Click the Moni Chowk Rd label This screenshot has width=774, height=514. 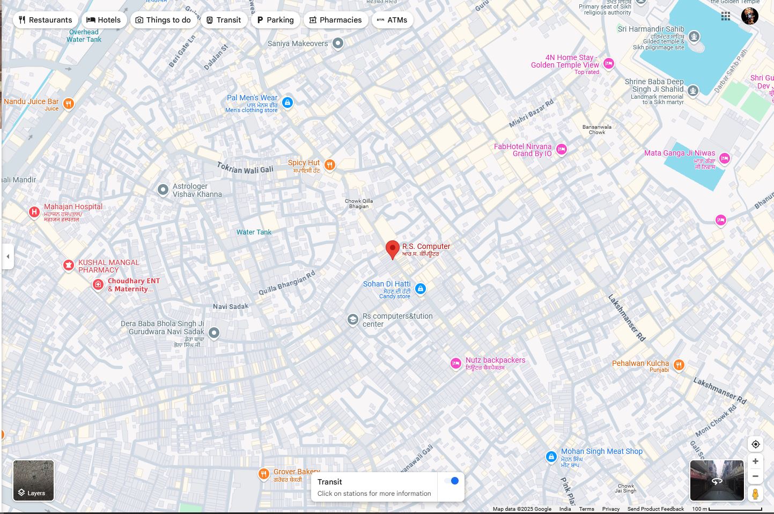(x=716, y=421)
